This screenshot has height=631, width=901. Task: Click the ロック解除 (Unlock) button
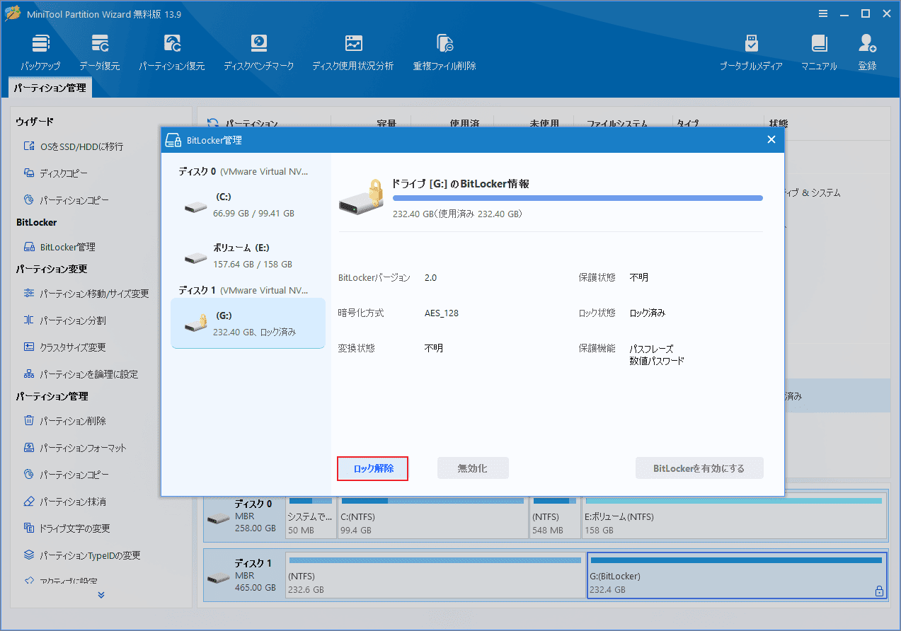point(373,468)
